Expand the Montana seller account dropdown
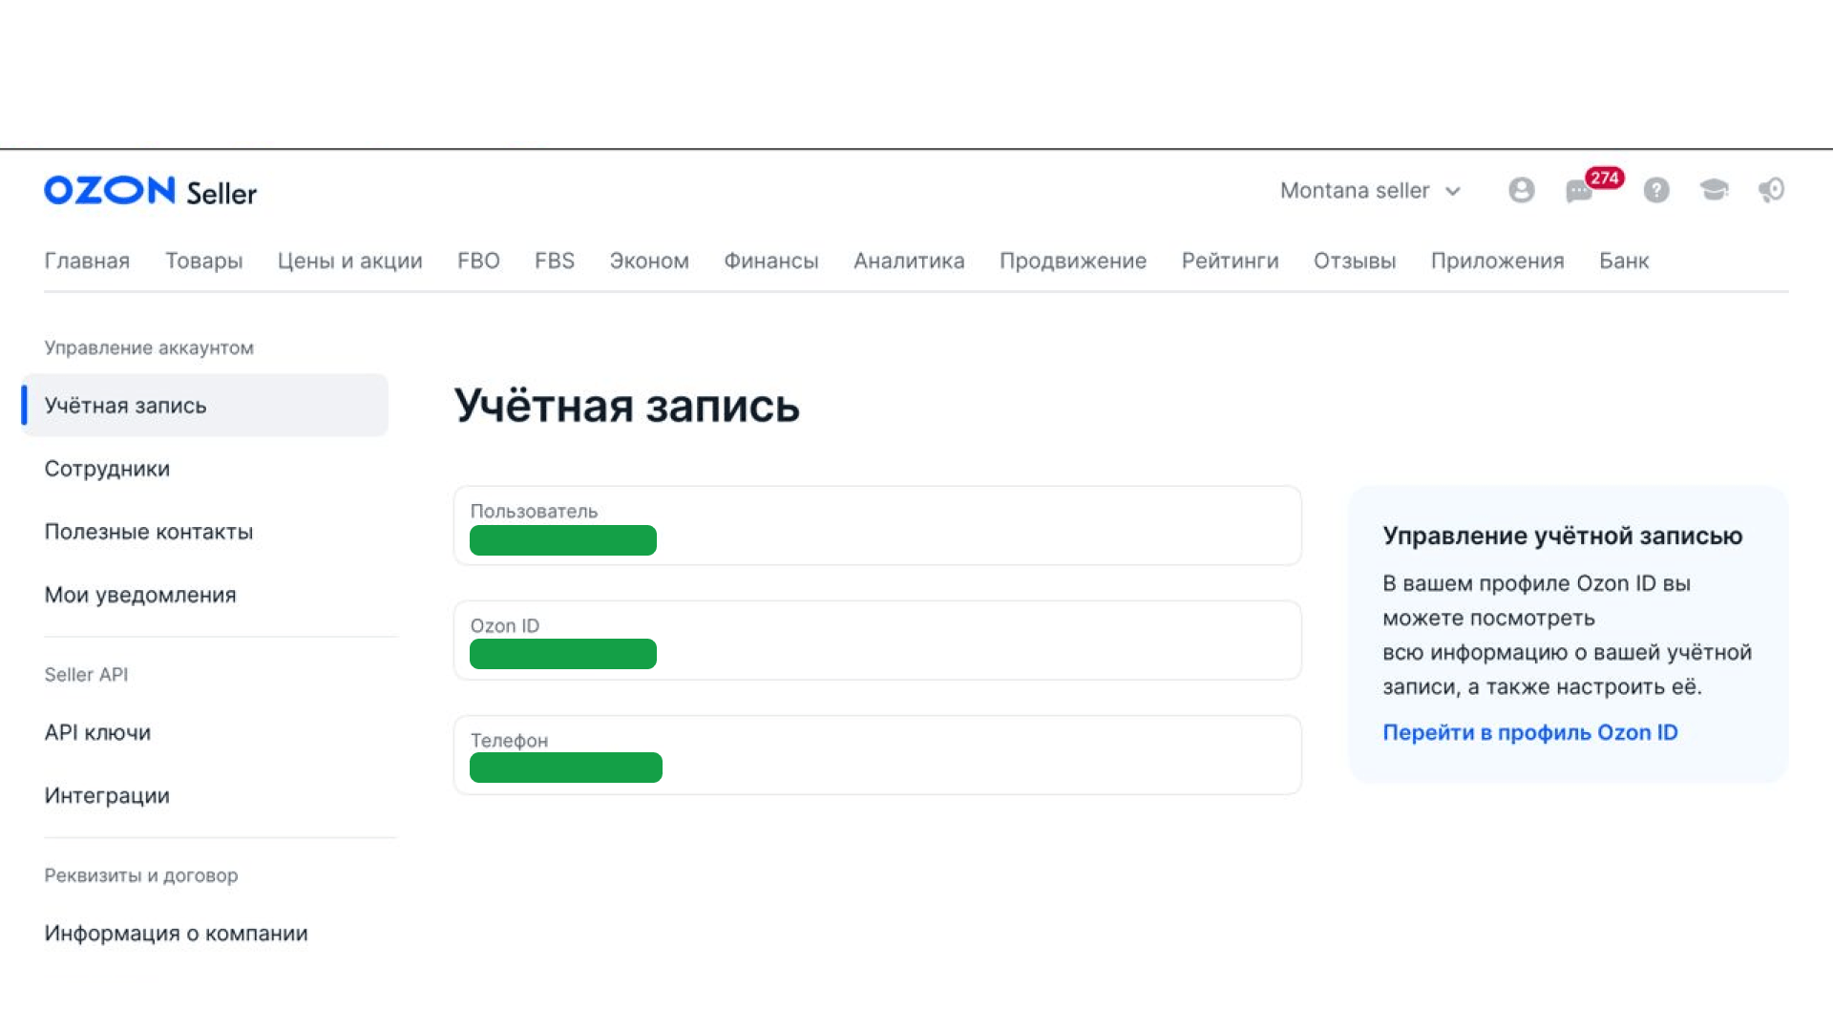 1370,191
